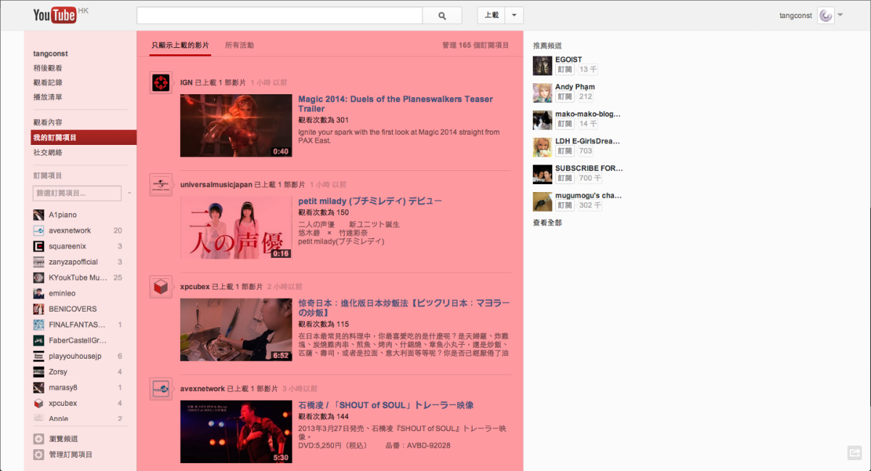Open the upload options dropdown arrow
871x471 pixels.
(515, 14)
